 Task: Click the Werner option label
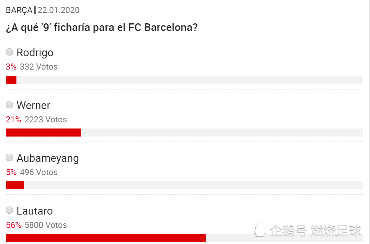(33, 105)
